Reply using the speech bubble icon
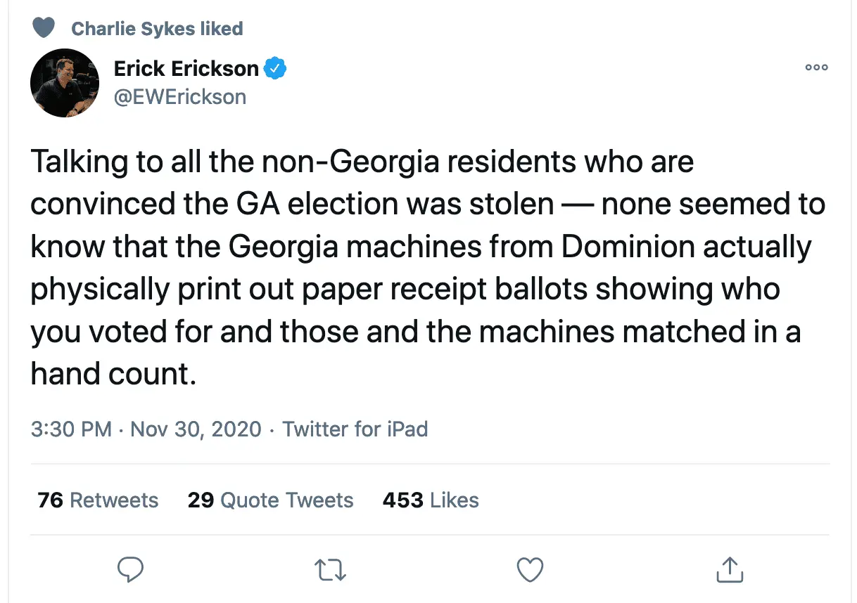 point(130,569)
